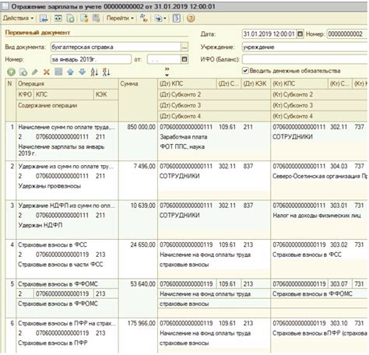Click the help question mark icon
This screenshot has height=355, width=369.
click(x=191, y=18)
